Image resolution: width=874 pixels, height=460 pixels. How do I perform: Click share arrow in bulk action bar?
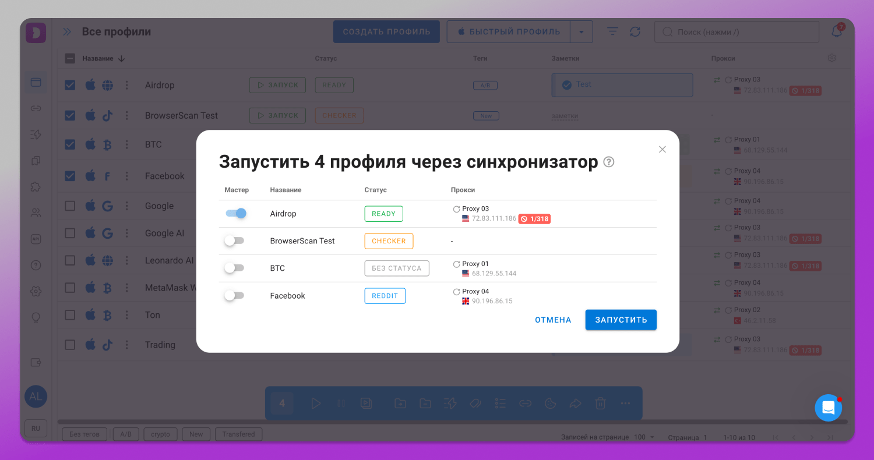point(575,403)
